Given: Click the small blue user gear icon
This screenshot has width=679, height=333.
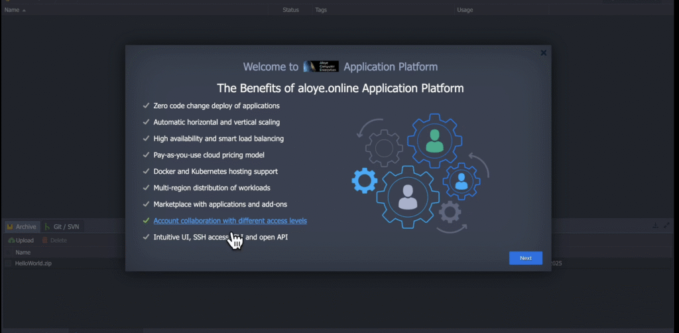Looking at the screenshot, I should pyautogui.click(x=462, y=180).
